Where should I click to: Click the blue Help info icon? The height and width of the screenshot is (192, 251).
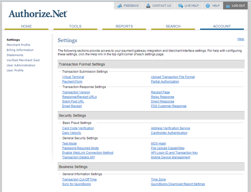coord(208,6)
